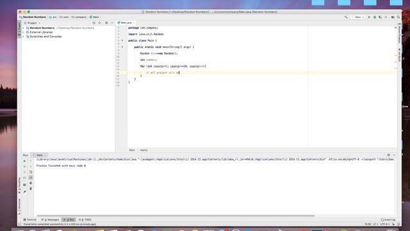410x231 pixels.
Task: Run with Coverage toolbar icon
Action: click(x=380, y=17)
